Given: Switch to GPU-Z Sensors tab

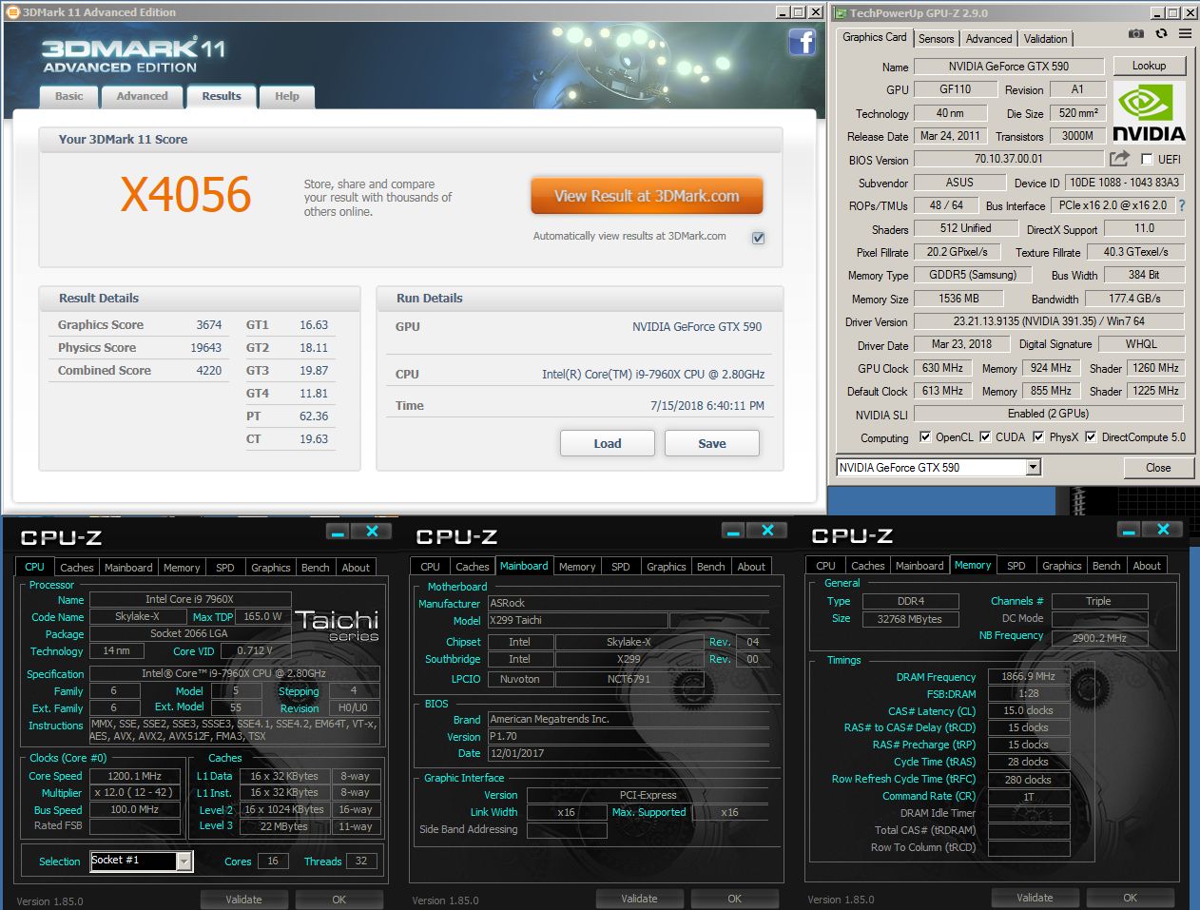Looking at the screenshot, I should (936, 39).
